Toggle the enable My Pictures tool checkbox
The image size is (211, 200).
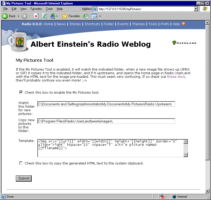tap(21, 92)
